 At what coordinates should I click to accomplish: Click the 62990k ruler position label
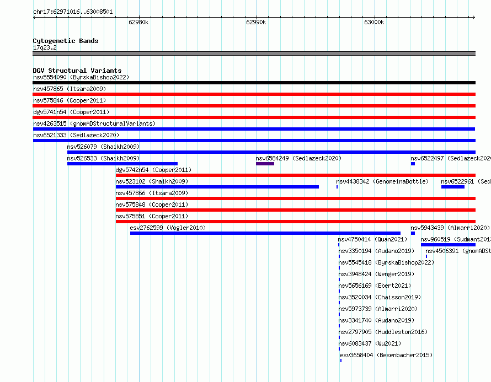coord(256,22)
